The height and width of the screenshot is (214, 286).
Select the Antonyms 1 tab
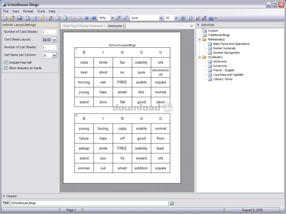tap(116, 26)
